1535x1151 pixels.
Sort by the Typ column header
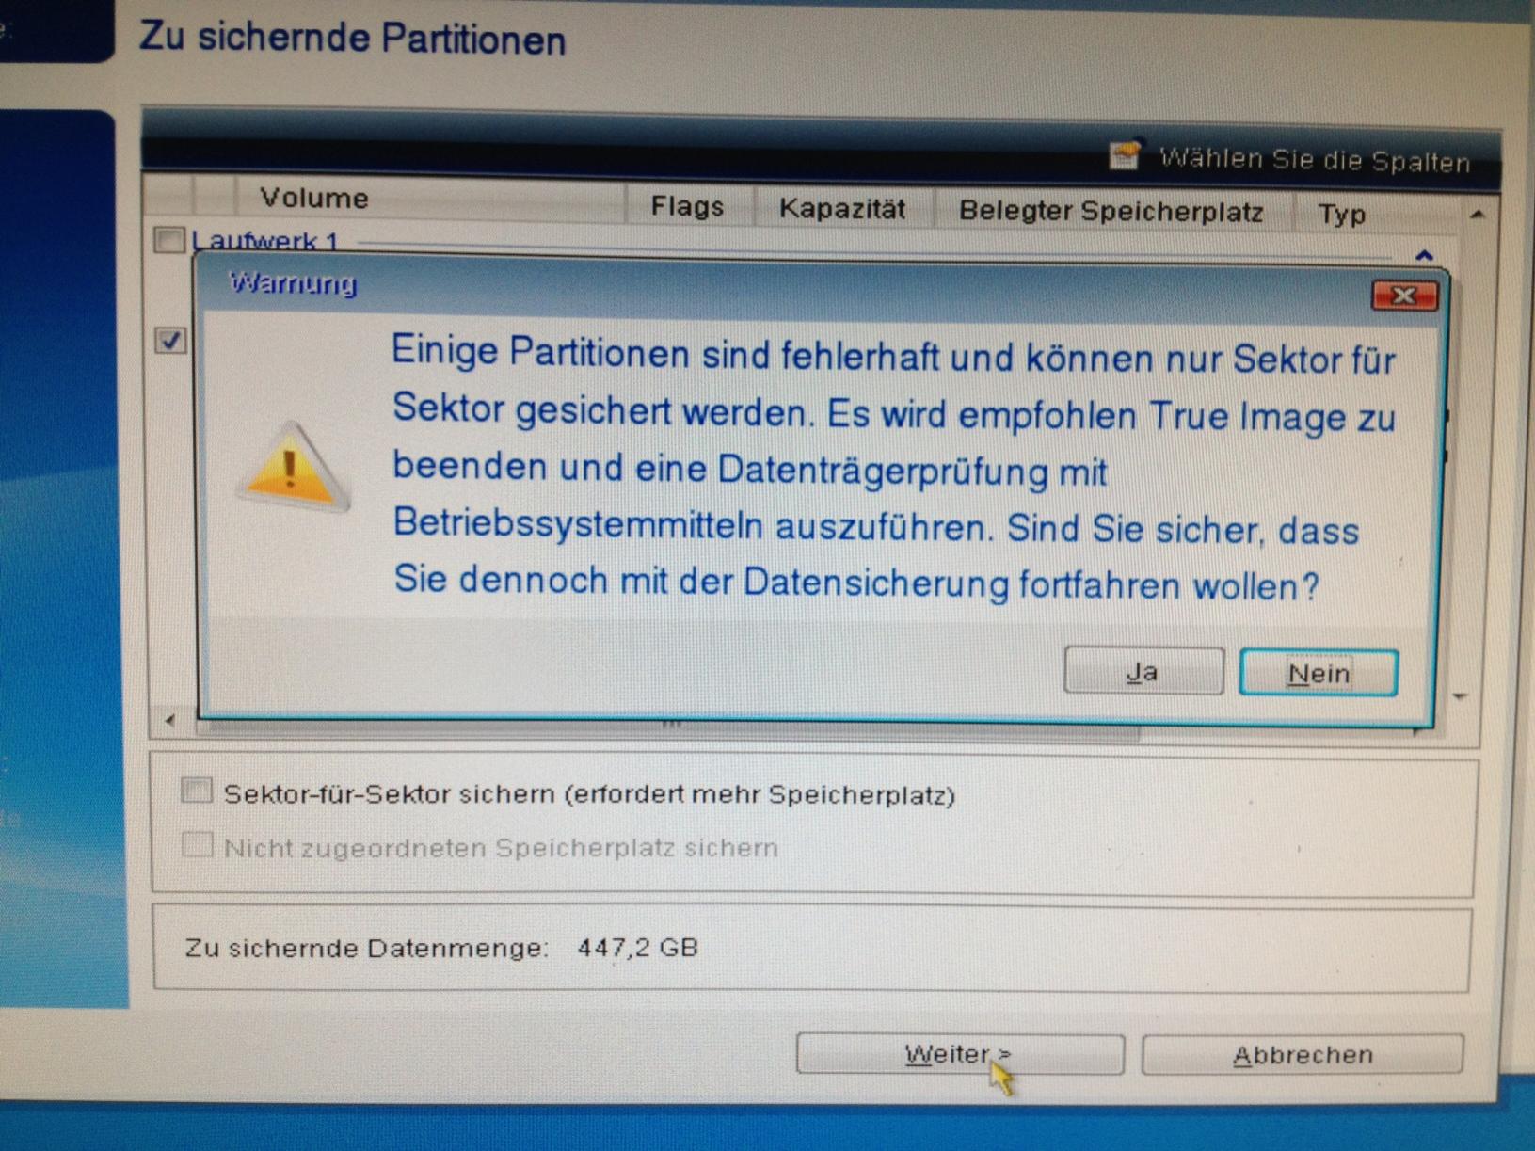[x=1342, y=215]
